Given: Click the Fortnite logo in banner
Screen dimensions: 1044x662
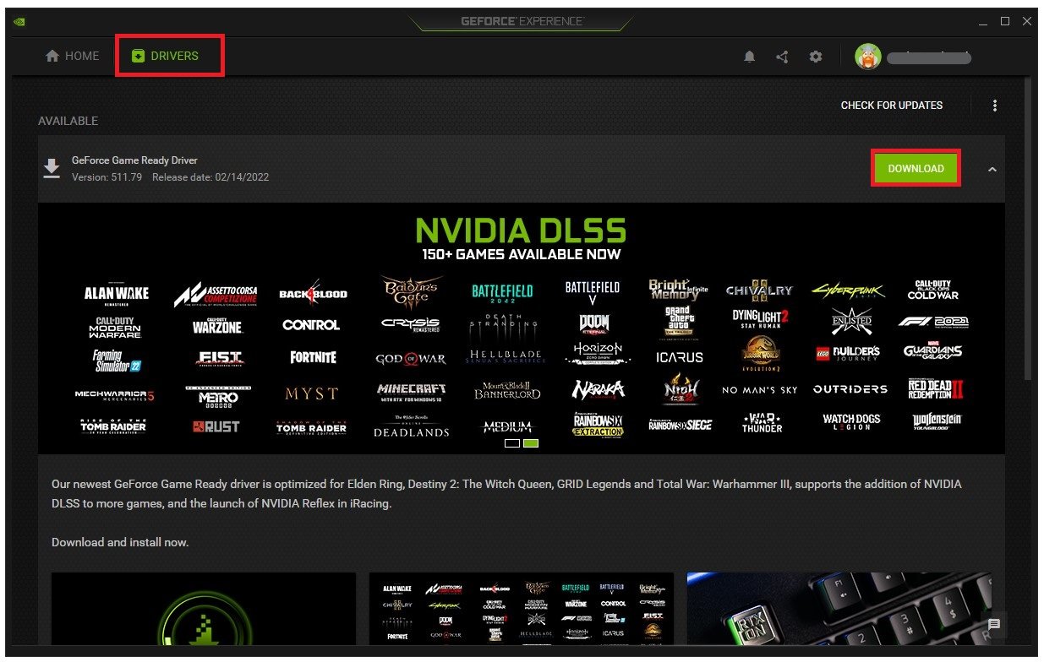Looking at the screenshot, I should coord(313,358).
